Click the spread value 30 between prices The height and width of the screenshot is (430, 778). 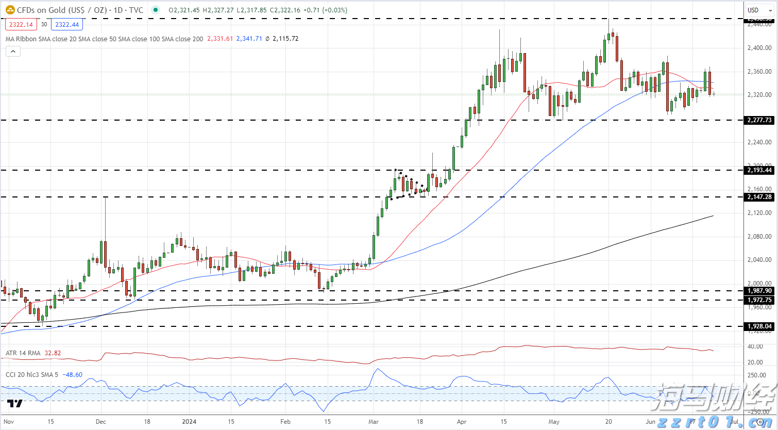44,24
